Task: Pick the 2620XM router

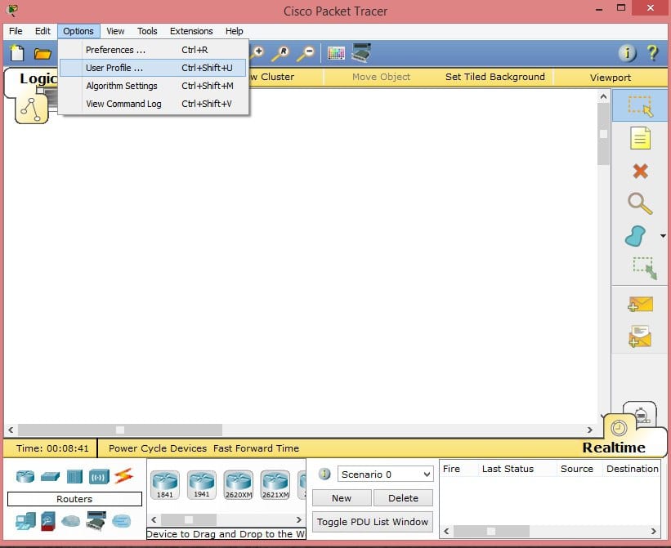Action: coord(239,484)
